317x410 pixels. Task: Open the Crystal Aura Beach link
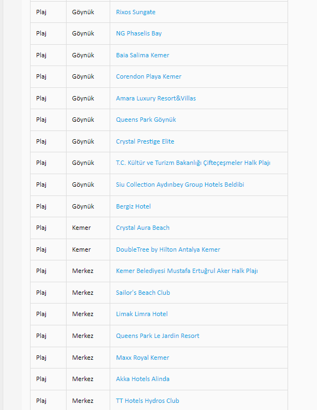(143, 228)
